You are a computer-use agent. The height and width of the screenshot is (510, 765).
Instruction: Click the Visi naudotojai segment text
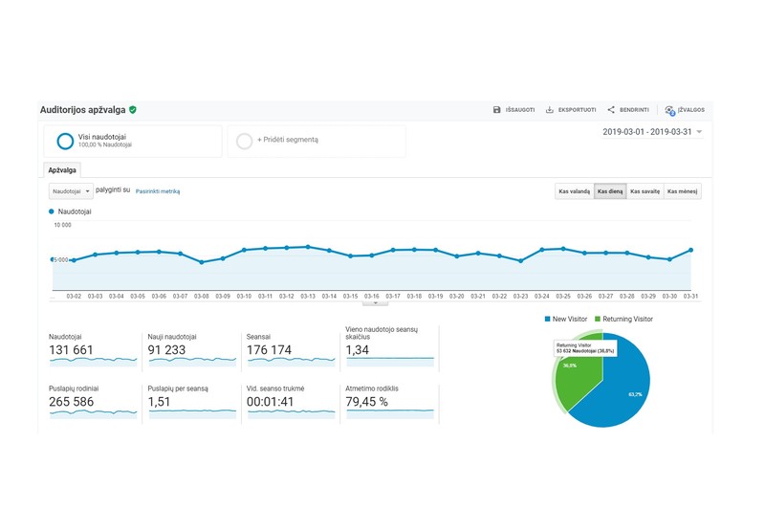[x=102, y=137]
